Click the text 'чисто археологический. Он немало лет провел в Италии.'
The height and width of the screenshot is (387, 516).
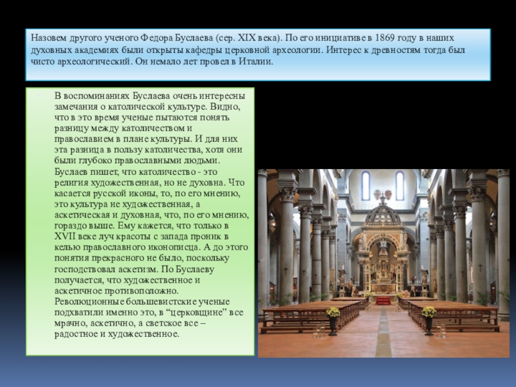click(x=152, y=61)
